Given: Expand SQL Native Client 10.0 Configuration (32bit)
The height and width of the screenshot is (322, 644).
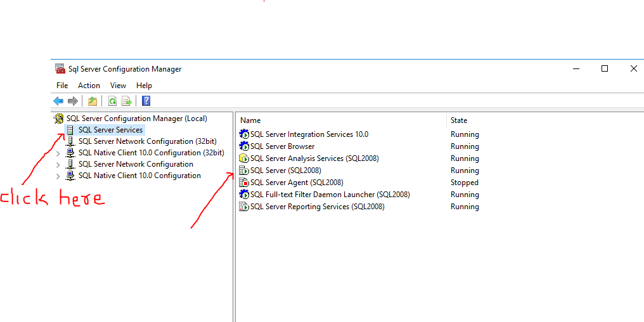Looking at the screenshot, I should point(58,153).
